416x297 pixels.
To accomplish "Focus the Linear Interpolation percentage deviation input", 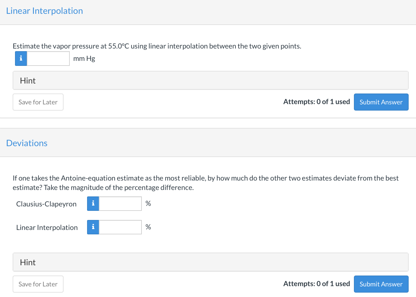I will click(120, 227).
